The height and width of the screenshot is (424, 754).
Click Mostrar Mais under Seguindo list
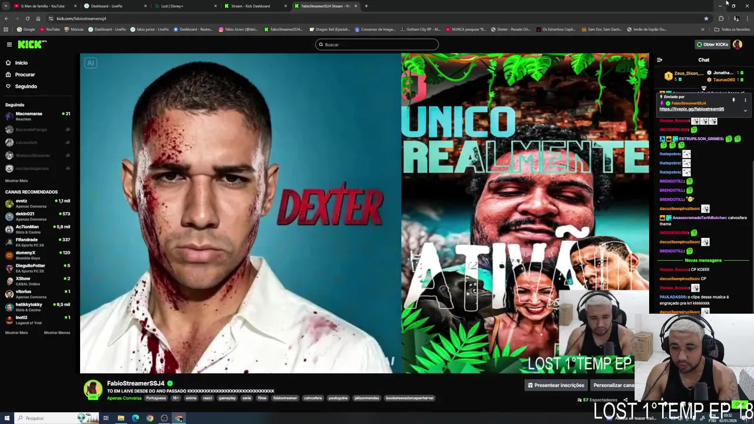[x=16, y=181]
